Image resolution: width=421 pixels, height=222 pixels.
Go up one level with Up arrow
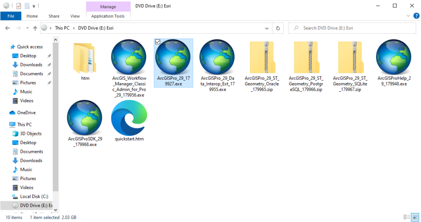click(x=35, y=28)
